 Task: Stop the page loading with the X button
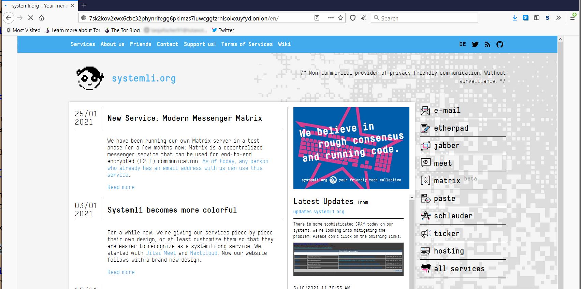31,18
